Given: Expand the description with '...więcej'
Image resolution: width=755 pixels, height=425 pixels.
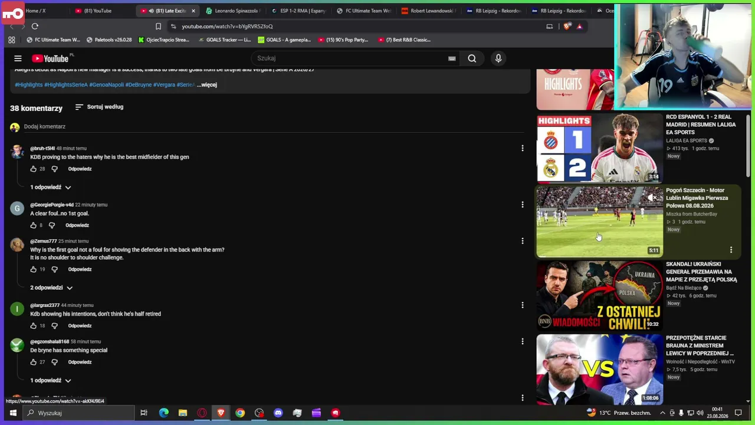Looking at the screenshot, I should [x=207, y=85].
